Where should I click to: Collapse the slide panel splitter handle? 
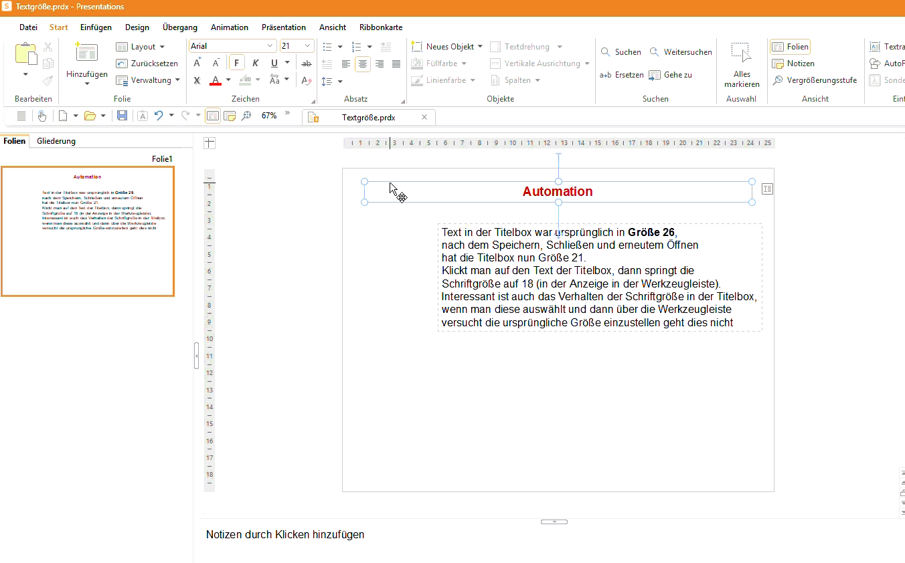click(196, 356)
